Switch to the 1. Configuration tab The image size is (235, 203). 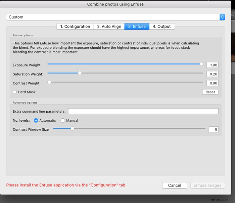[75, 27]
